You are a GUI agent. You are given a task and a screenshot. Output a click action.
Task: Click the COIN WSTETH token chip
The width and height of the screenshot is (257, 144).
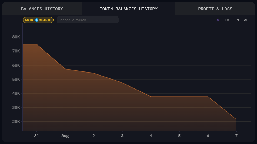coord(38,20)
